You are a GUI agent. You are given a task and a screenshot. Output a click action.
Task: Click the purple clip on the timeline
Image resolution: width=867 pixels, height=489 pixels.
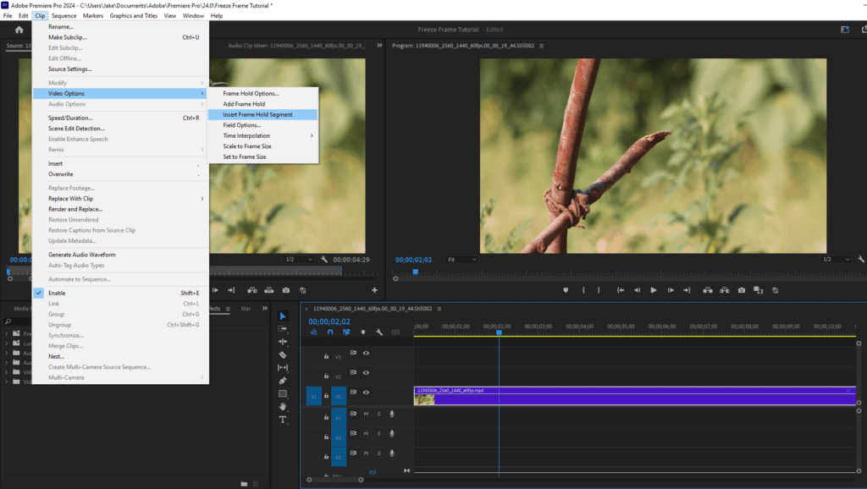click(635, 396)
